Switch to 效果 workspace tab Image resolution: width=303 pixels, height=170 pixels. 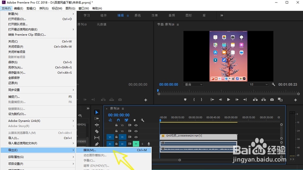tap(155, 15)
